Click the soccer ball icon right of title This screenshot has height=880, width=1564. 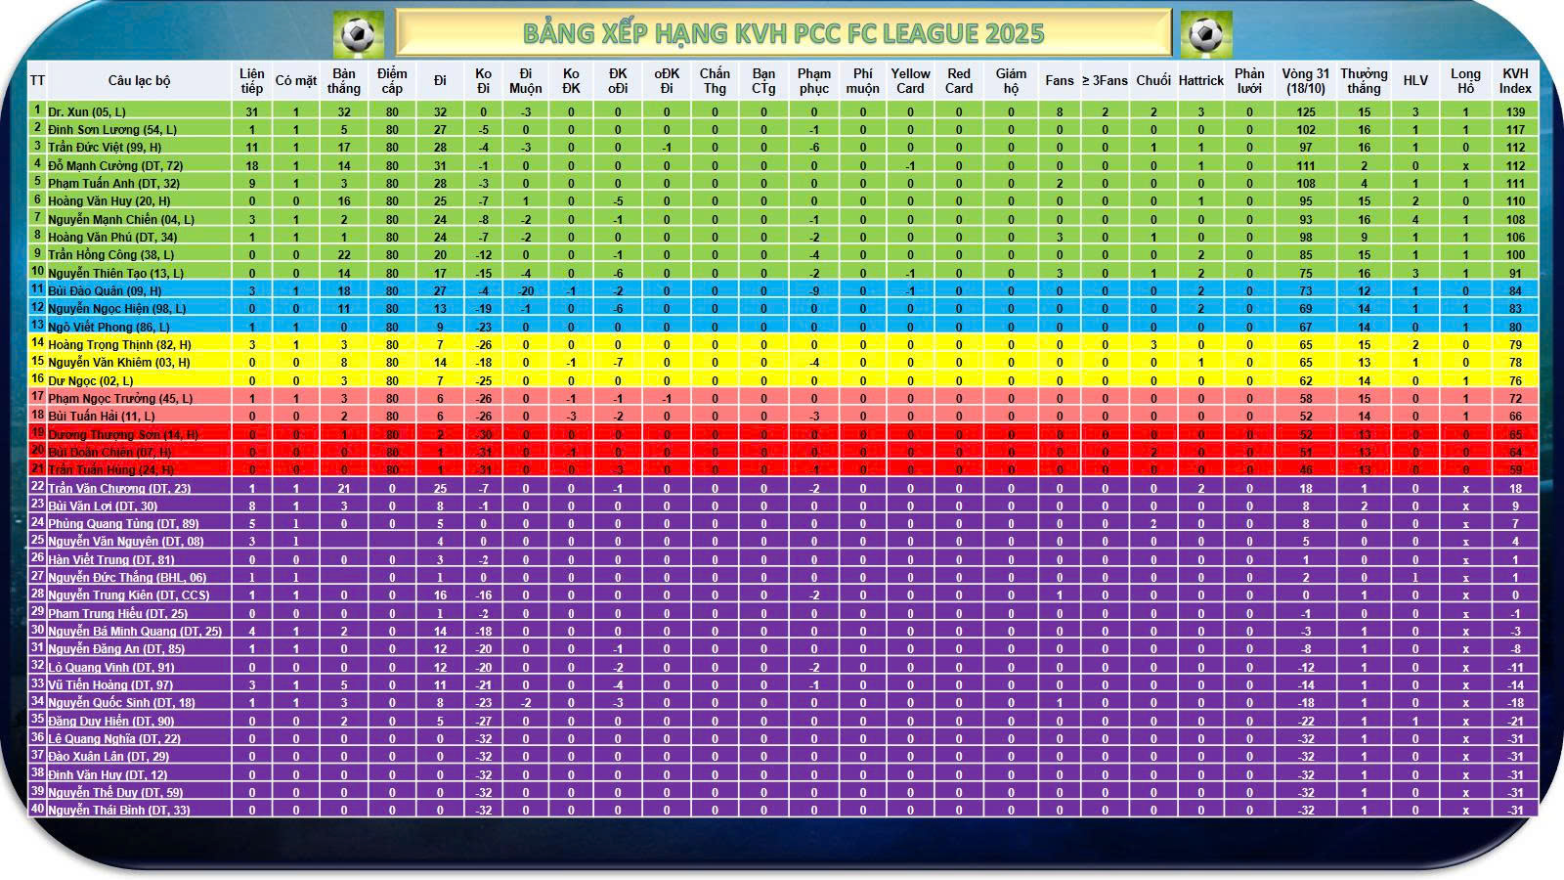click(x=1205, y=34)
